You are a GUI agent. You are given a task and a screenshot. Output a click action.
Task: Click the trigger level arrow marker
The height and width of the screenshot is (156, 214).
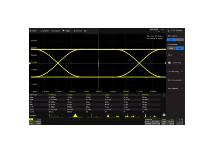(x=165, y=63)
